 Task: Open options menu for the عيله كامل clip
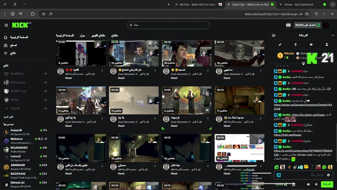208,166
